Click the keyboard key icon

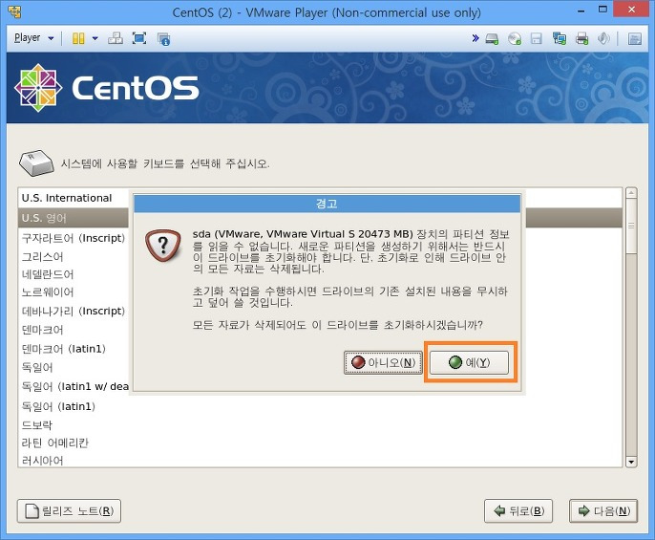pyautogui.click(x=36, y=162)
